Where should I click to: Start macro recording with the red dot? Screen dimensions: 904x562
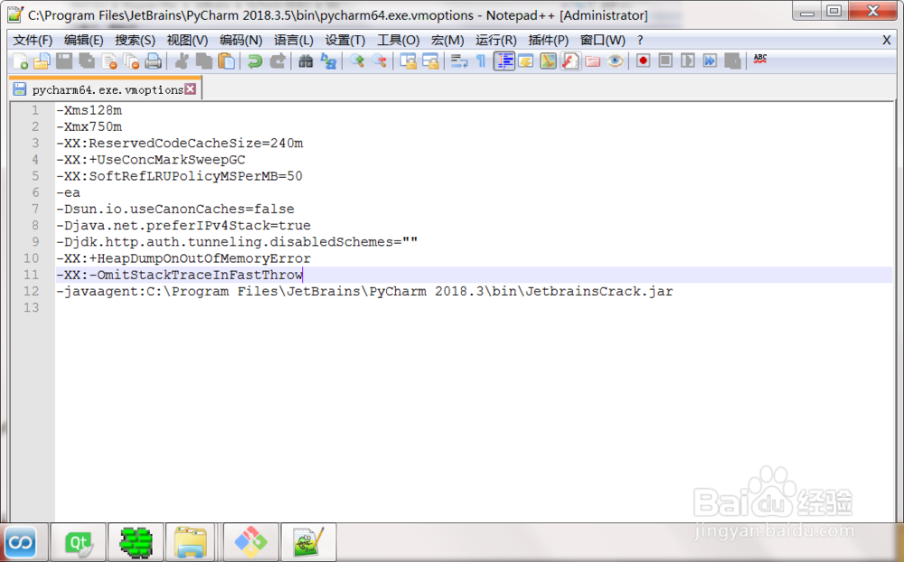pos(644,61)
